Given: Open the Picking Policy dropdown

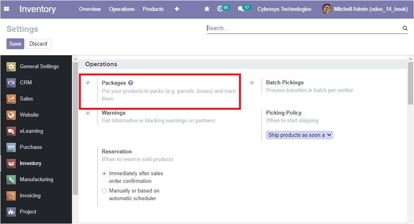Looking at the screenshot, I should [299, 135].
